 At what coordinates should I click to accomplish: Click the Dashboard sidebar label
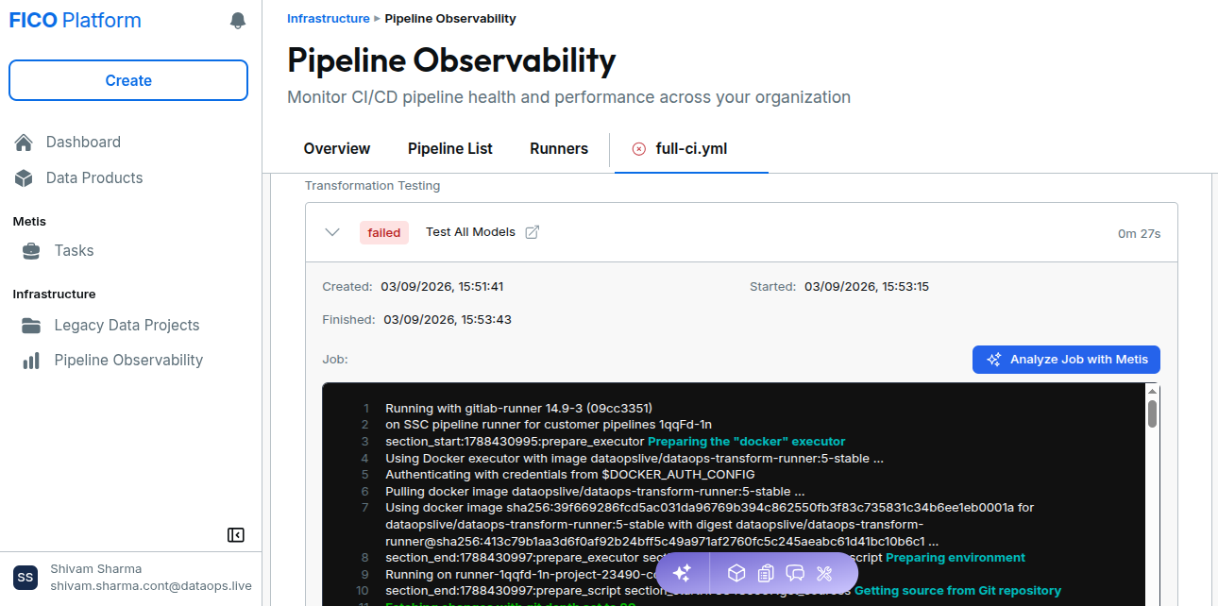click(83, 143)
